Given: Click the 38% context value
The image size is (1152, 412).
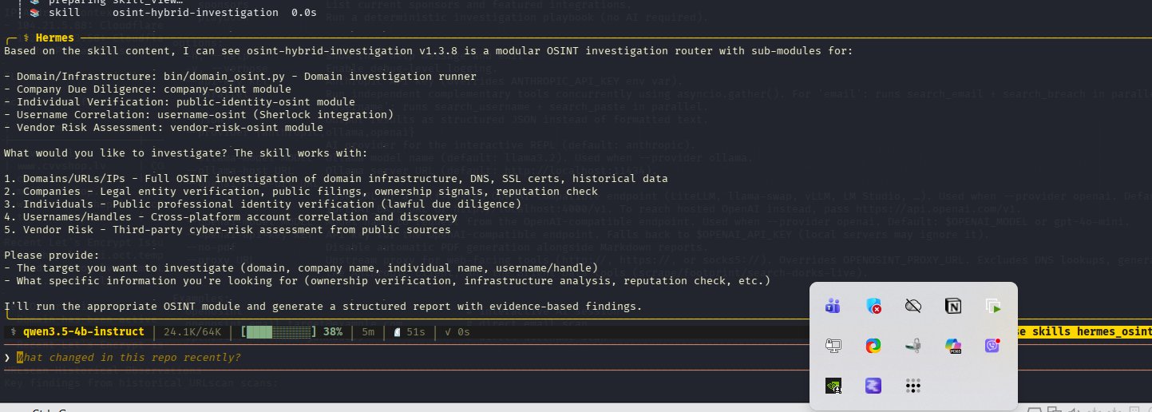Looking at the screenshot, I should 333,331.
